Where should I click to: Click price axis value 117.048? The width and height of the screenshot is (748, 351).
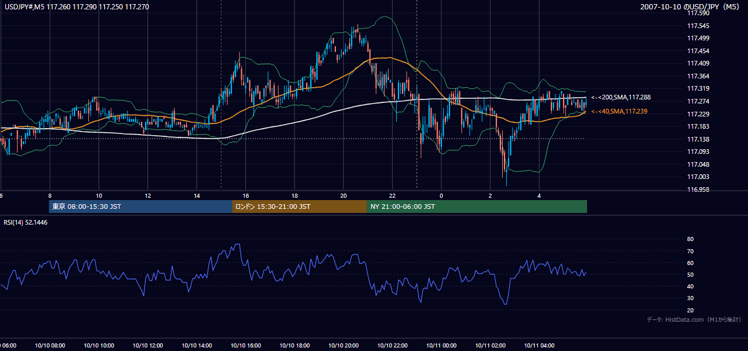pyautogui.click(x=698, y=164)
